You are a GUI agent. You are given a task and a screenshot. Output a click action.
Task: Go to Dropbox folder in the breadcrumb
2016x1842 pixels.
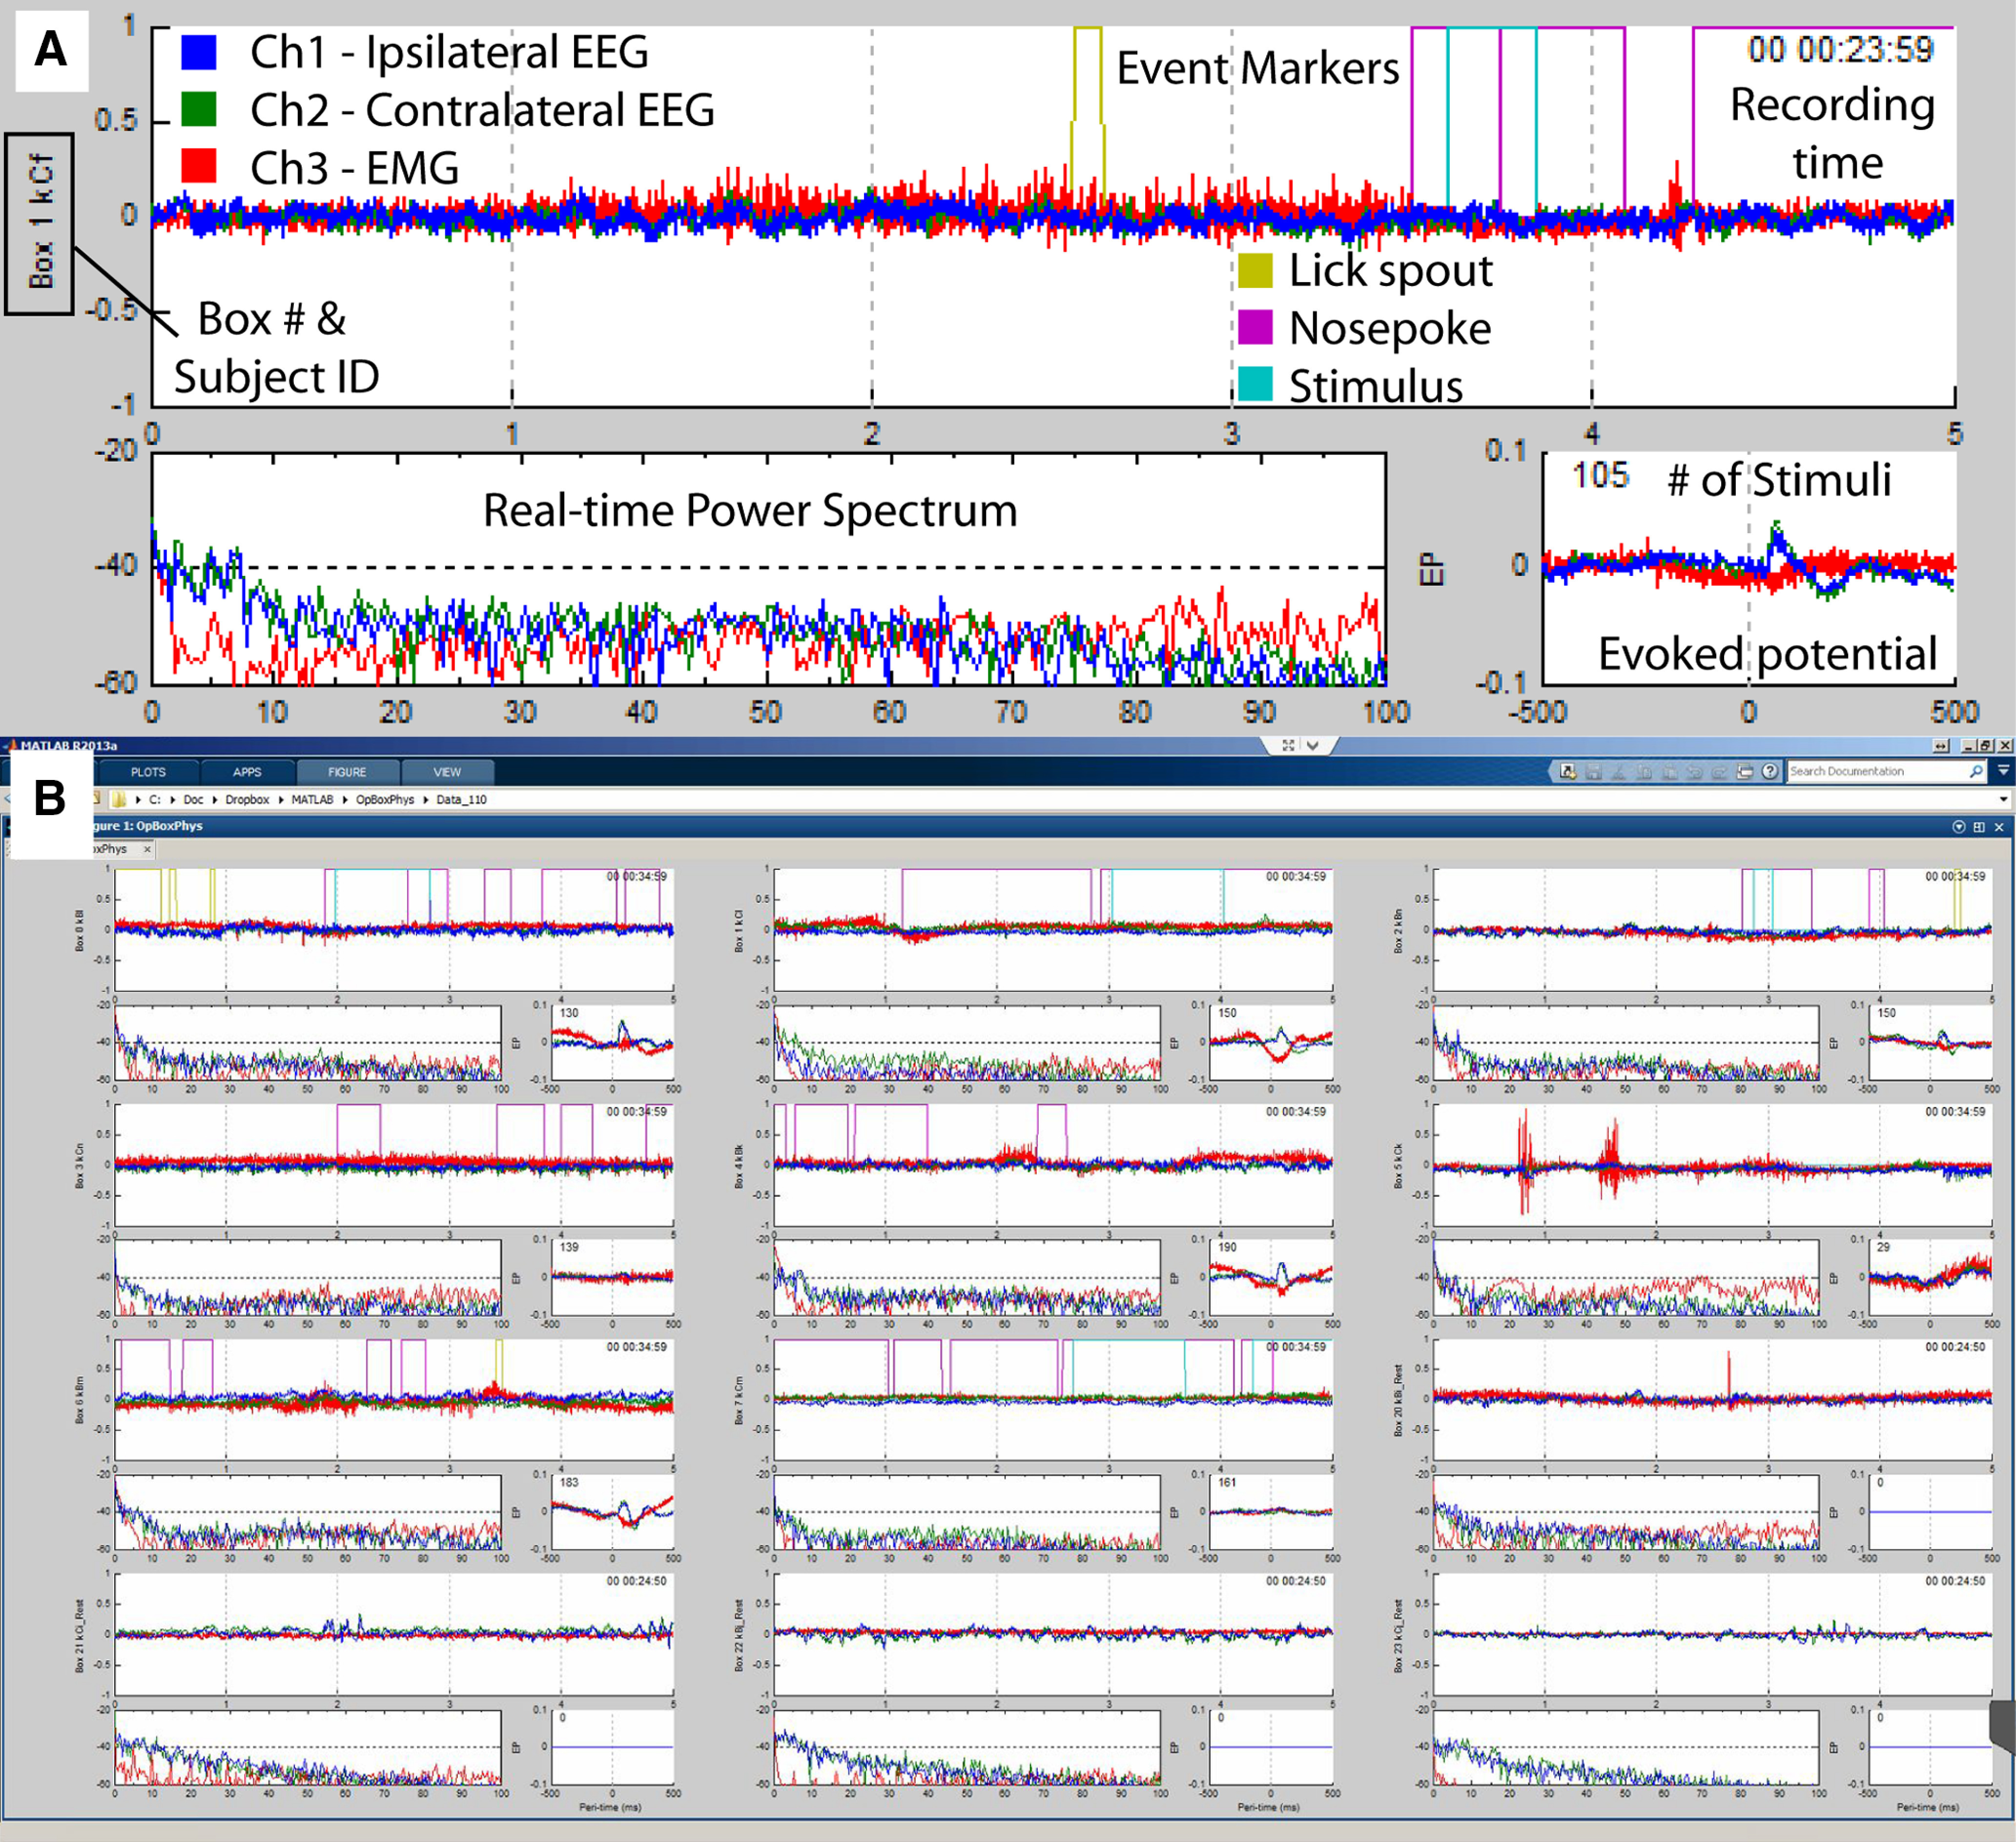(x=247, y=799)
